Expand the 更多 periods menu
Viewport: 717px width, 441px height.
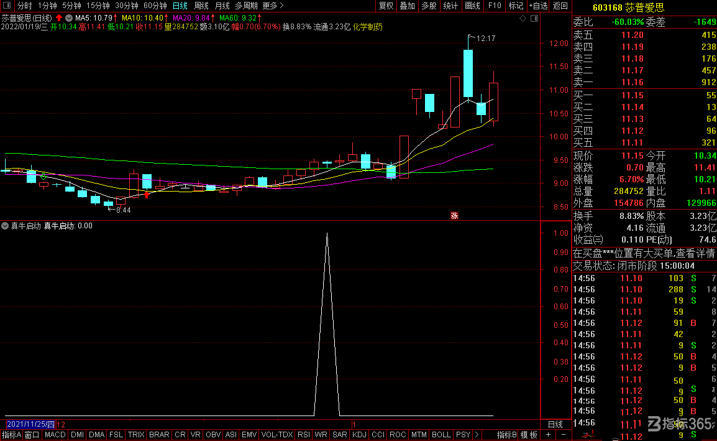(273, 6)
